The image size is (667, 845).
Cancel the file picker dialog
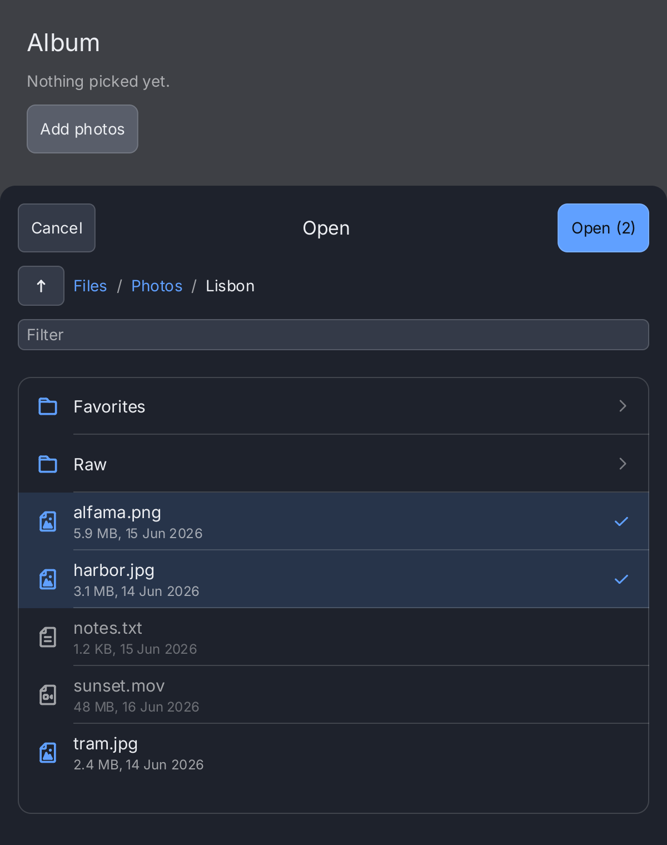[57, 228]
